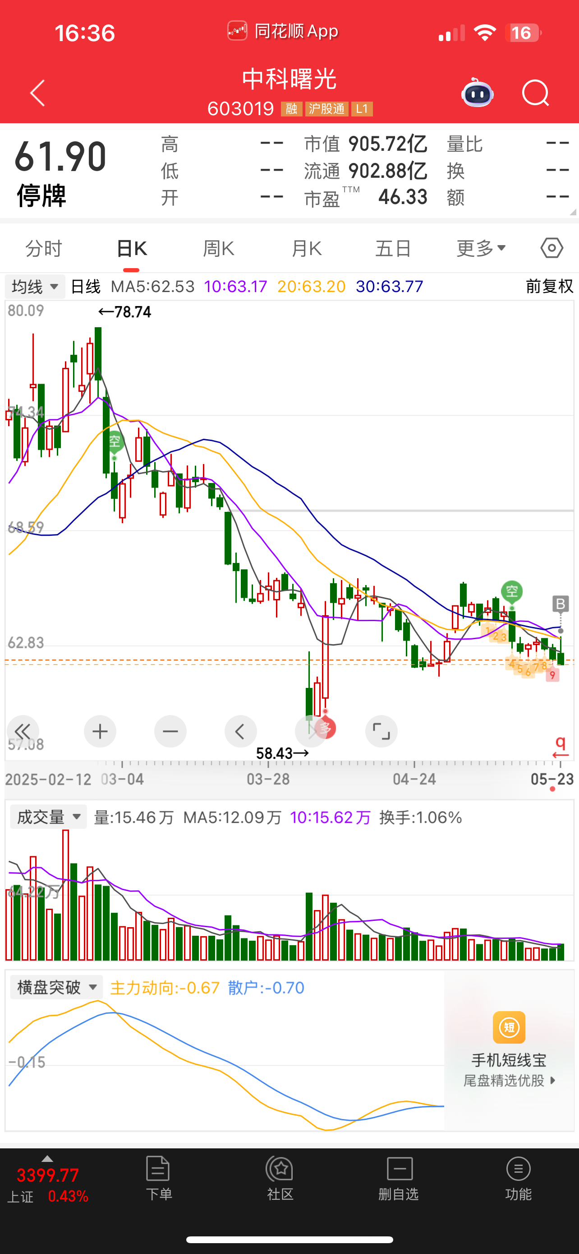Enter fullscreen chart with expand icon
The width and height of the screenshot is (579, 1254).
tap(381, 731)
